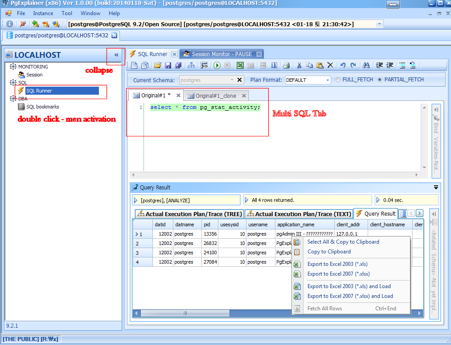Click the 'All 4 rows returned.' status text
The height and width of the screenshot is (345, 451).
pos(273,200)
